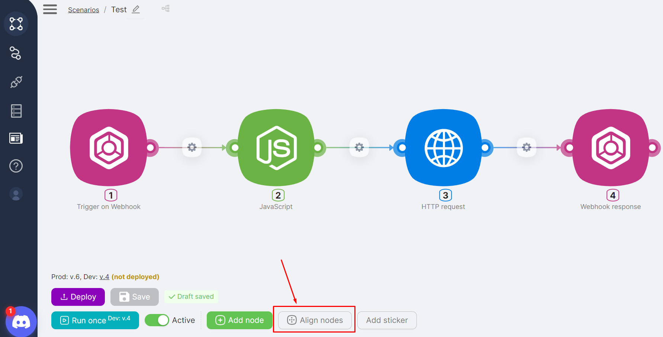Navigate to Scenarios via breadcrumb
Image resolution: width=663 pixels, height=337 pixels.
83,10
